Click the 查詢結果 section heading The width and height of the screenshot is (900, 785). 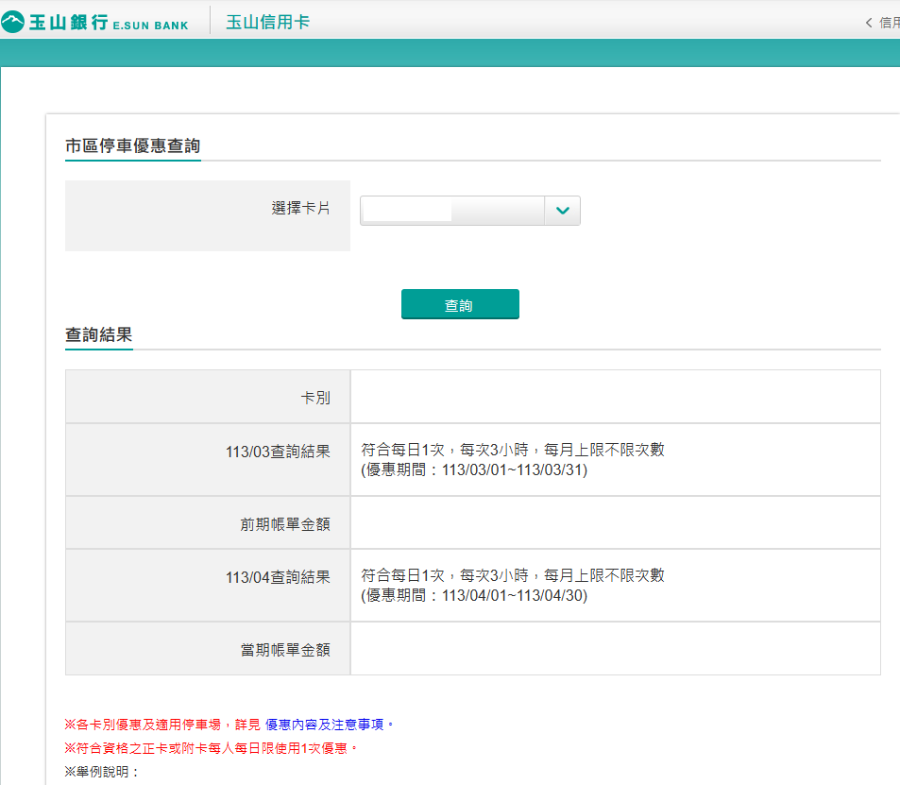click(x=98, y=334)
